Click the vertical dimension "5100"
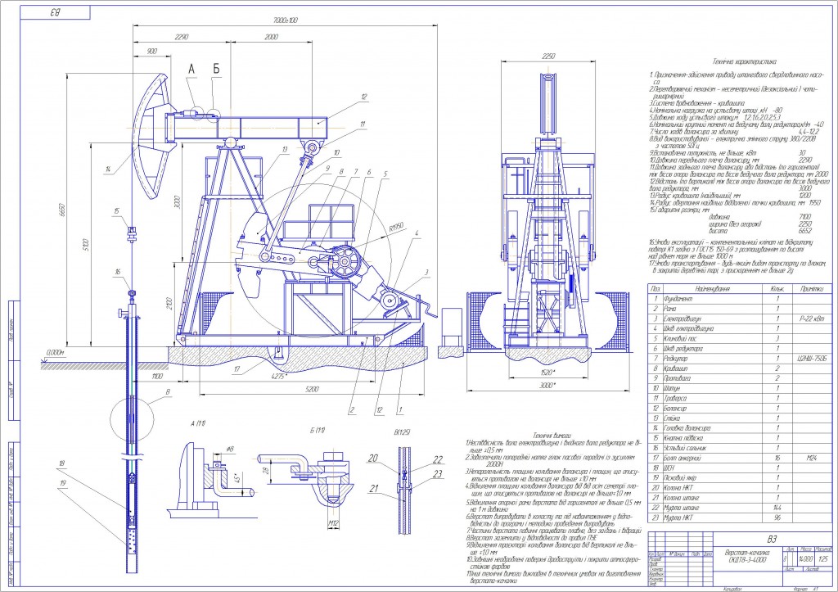838x592 pixels. (x=87, y=246)
